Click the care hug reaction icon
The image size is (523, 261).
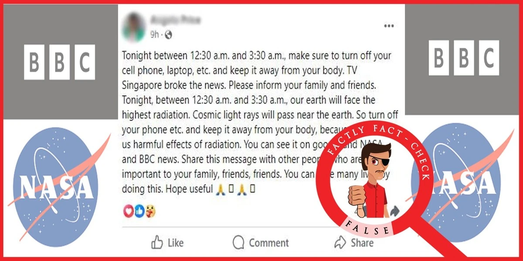tap(150, 211)
